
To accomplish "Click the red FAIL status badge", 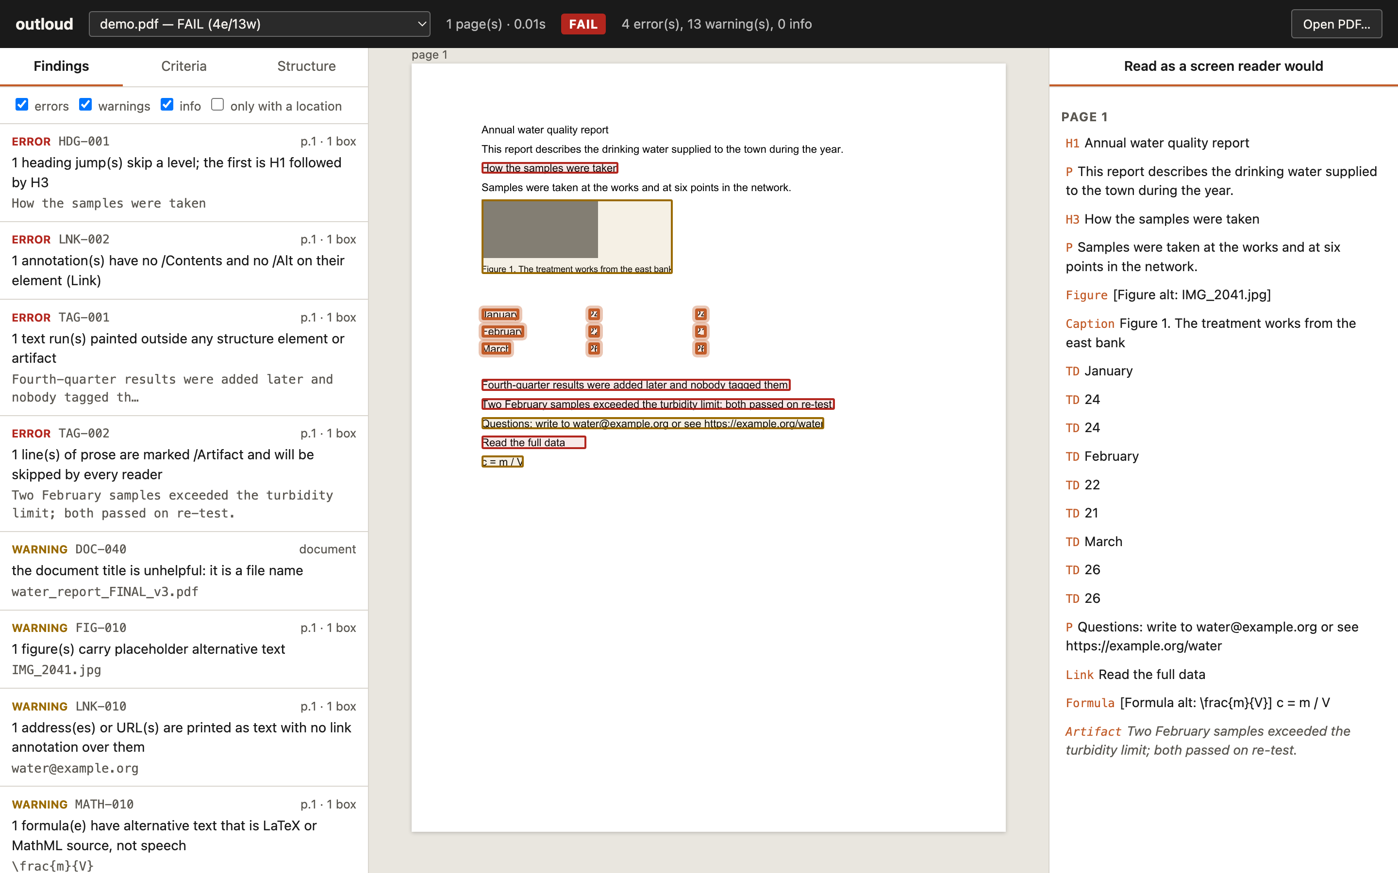I will click(583, 24).
